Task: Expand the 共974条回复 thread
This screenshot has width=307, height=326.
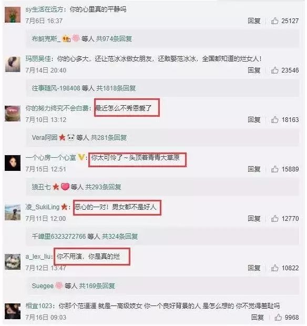Action: coord(114,39)
